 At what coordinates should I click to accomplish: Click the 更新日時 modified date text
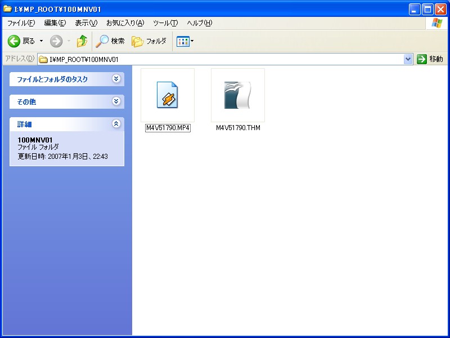click(x=62, y=157)
